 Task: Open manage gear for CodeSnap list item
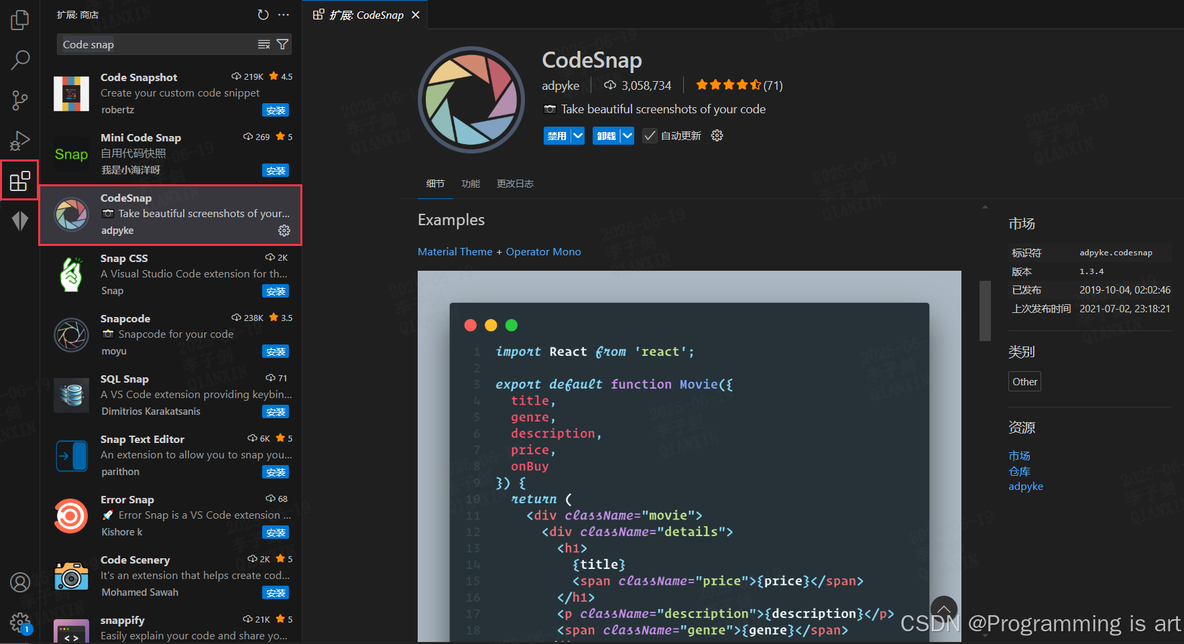(x=284, y=231)
